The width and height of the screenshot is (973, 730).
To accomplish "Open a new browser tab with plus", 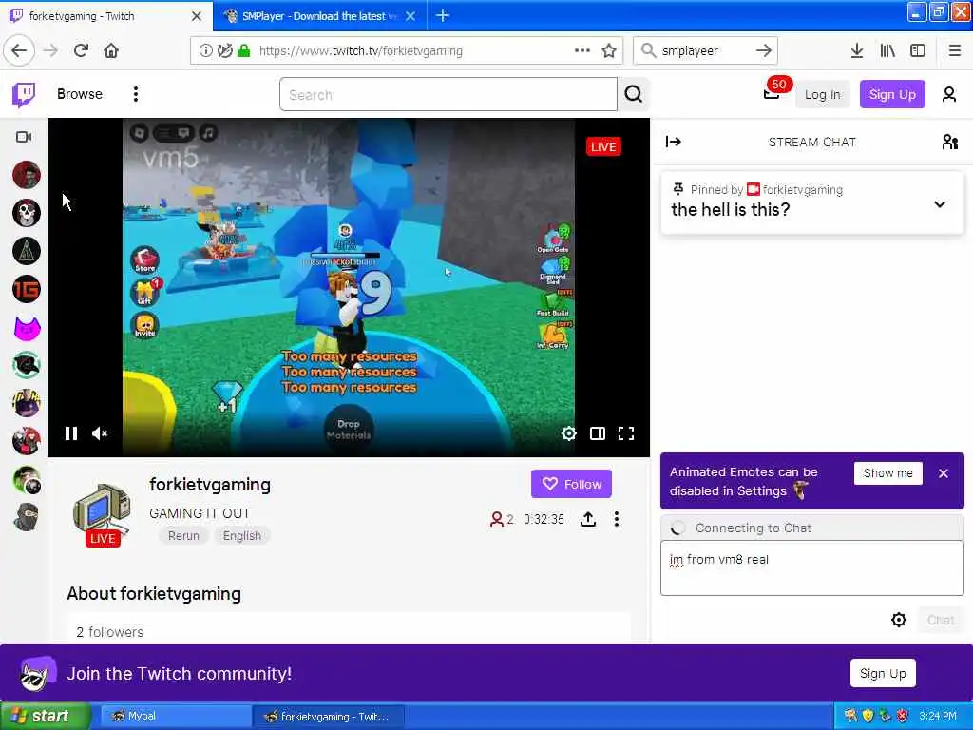I will 443,15.
